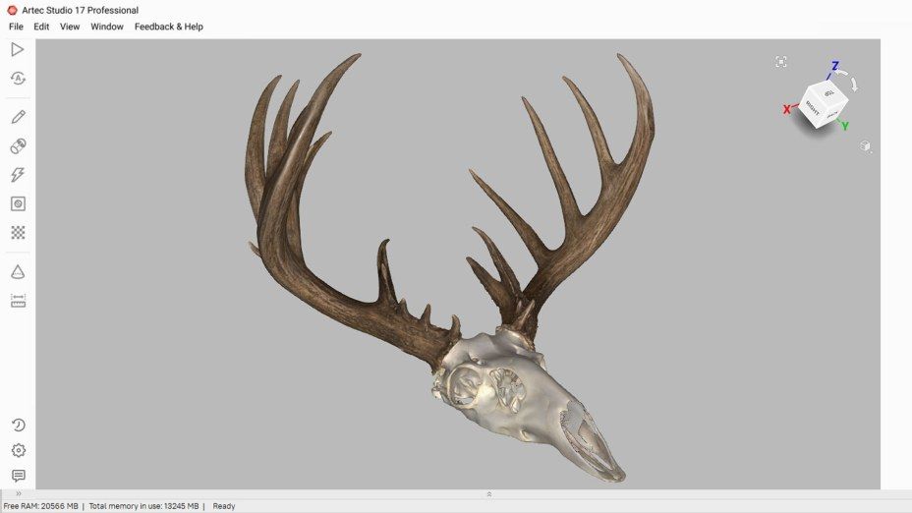Expand the left sidebar with double chevron
912x513 pixels.
click(x=18, y=493)
